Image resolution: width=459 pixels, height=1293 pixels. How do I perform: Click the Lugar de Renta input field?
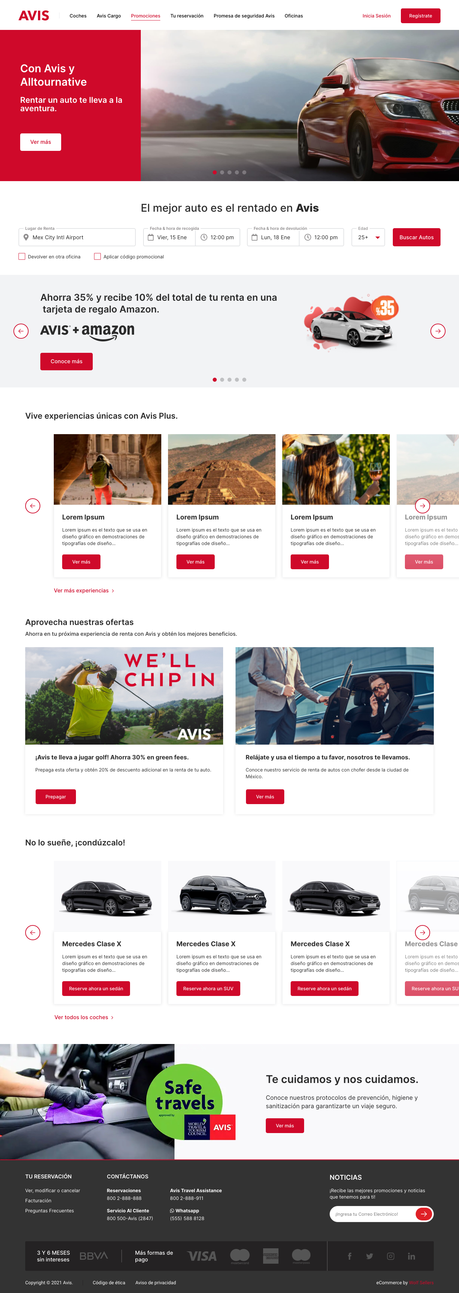(77, 238)
